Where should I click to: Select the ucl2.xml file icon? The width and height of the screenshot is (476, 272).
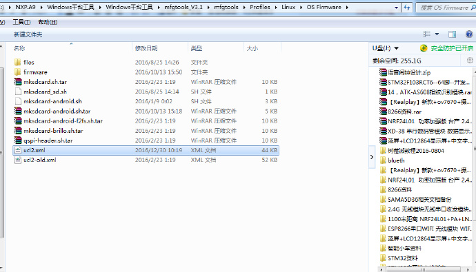(x=18, y=150)
